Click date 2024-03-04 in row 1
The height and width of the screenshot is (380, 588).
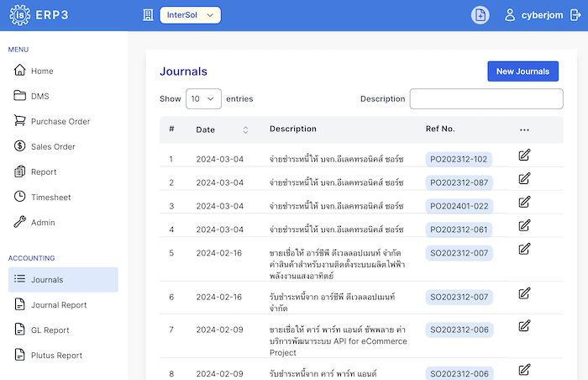tap(220, 159)
